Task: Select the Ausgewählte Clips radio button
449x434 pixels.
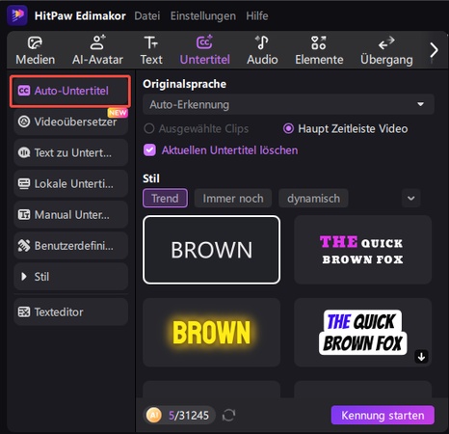Action: pos(149,128)
